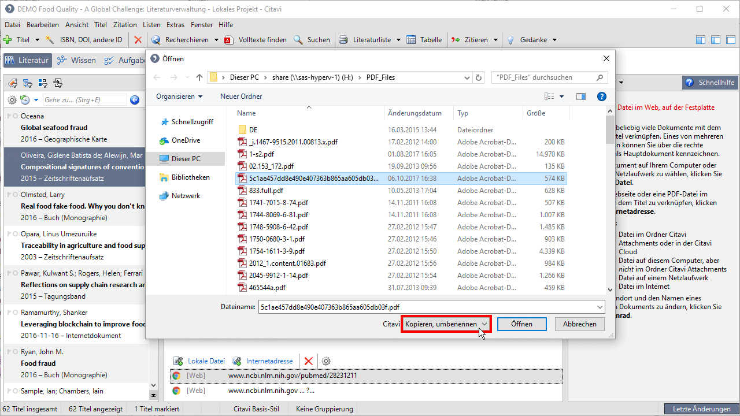Click the refresh button beside the path bar
This screenshot has height=416, width=740.
coord(479,77)
